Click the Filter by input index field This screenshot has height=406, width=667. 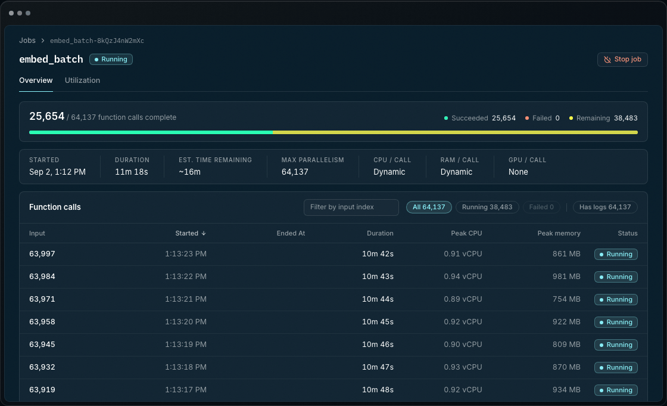[351, 207]
